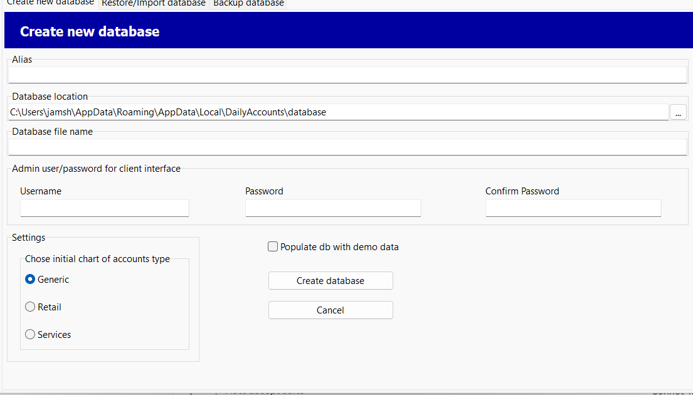Click the Username input box
This screenshot has height=395, width=693.
pos(105,208)
